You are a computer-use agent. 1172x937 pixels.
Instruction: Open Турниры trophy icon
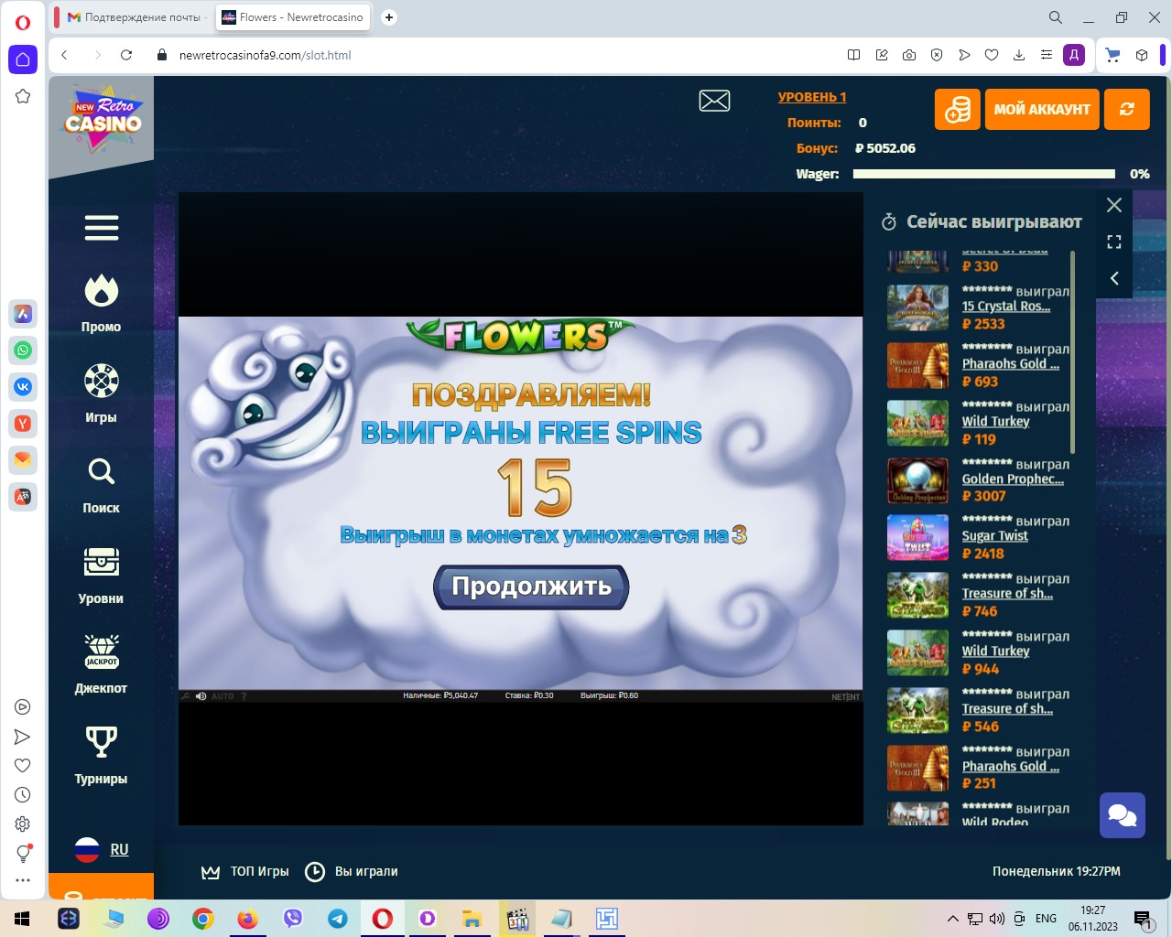tap(102, 742)
